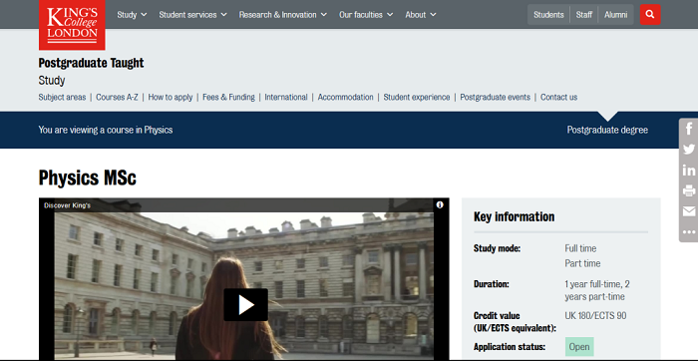This screenshot has height=361, width=698.
Task: Expand the Study dropdown menu
Action: 132,15
